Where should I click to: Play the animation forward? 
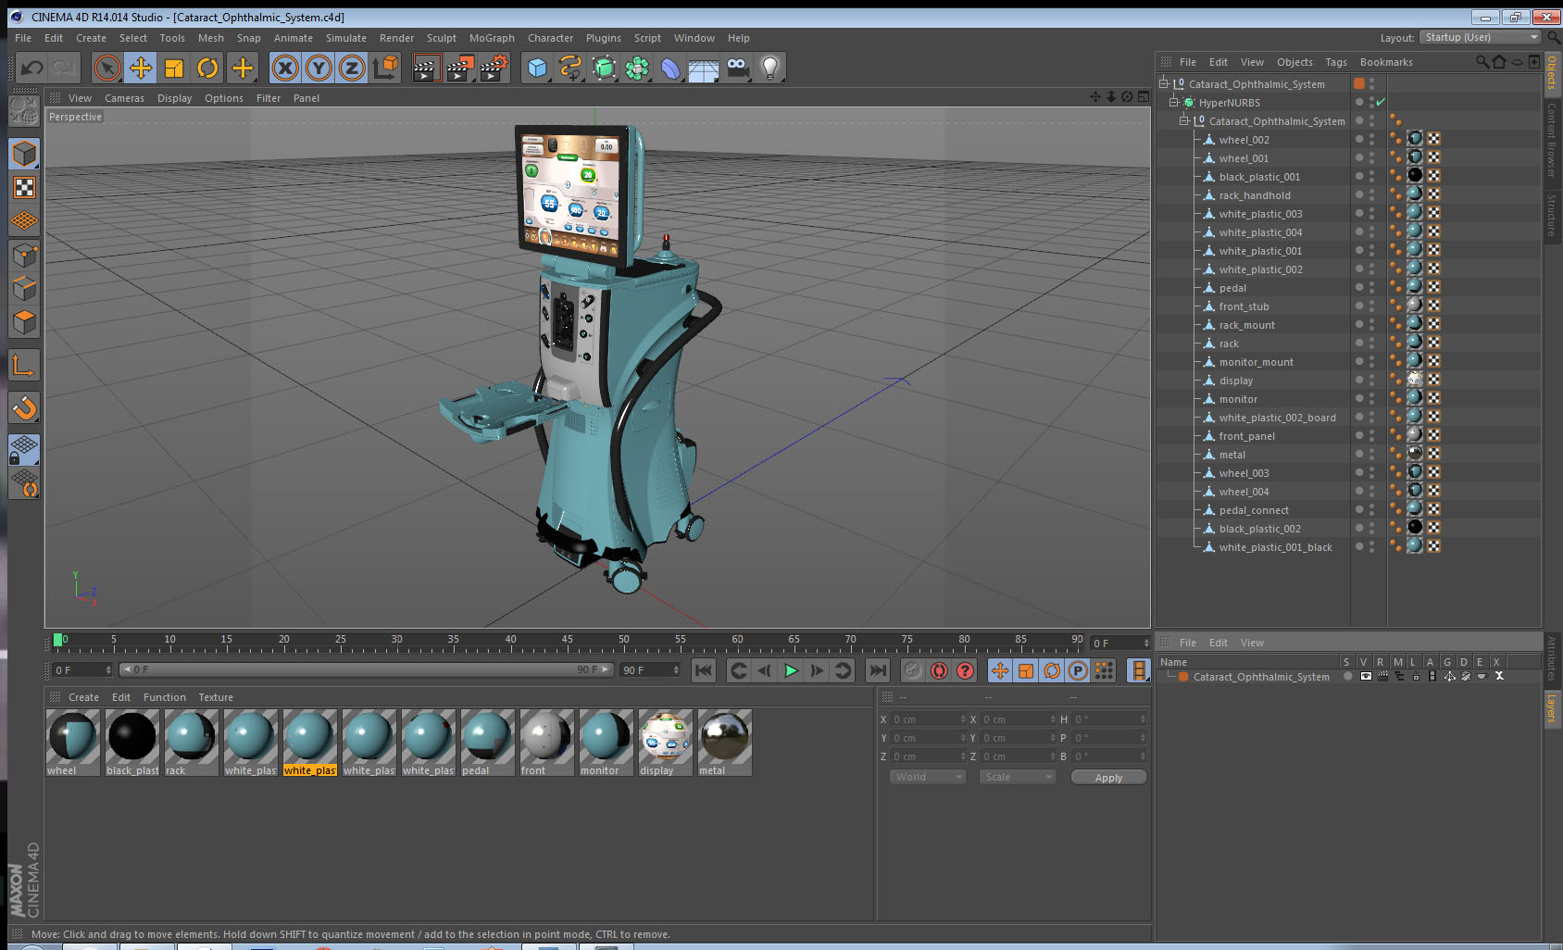(x=791, y=670)
